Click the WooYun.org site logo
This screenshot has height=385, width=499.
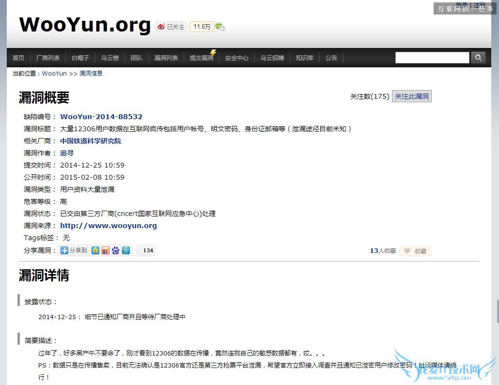tap(85, 25)
